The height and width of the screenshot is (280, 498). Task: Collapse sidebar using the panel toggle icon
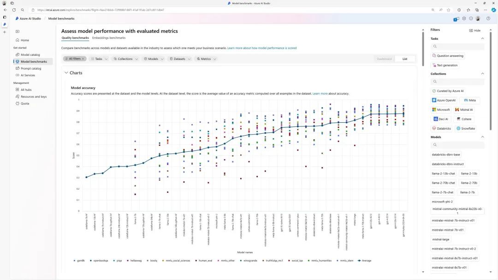18,31
